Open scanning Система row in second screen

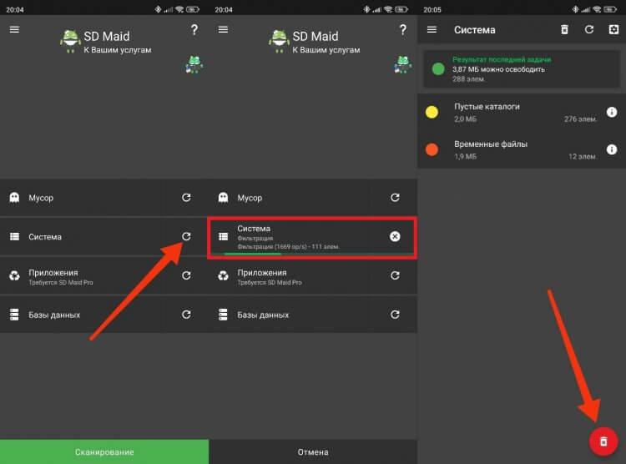tap(312, 238)
